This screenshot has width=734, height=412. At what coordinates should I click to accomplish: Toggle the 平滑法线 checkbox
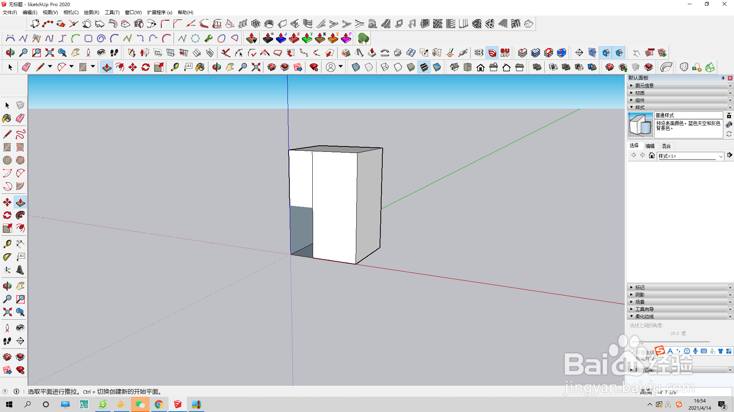pos(633,352)
